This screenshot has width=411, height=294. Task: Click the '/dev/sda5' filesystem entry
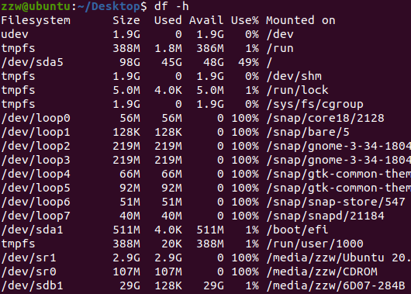tap(33, 62)
